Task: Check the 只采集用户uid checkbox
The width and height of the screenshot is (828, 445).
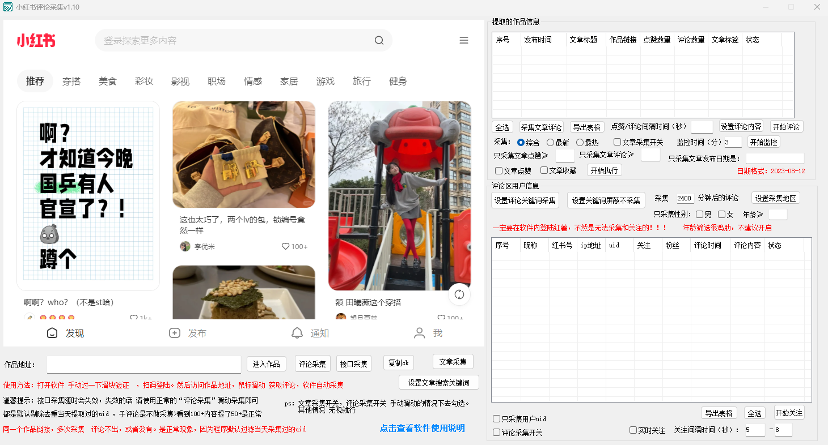Action: click(x=497, y=419)
